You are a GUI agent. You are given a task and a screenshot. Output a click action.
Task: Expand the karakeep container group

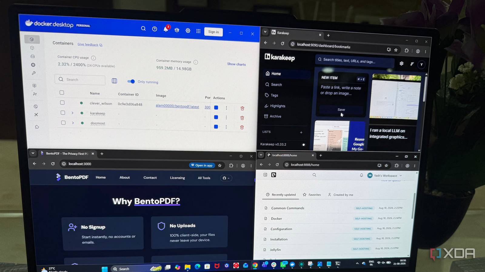72,113
